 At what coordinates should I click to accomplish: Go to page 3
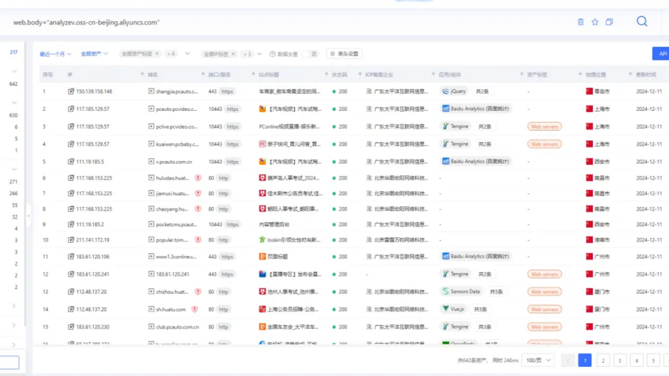(619, 360)
